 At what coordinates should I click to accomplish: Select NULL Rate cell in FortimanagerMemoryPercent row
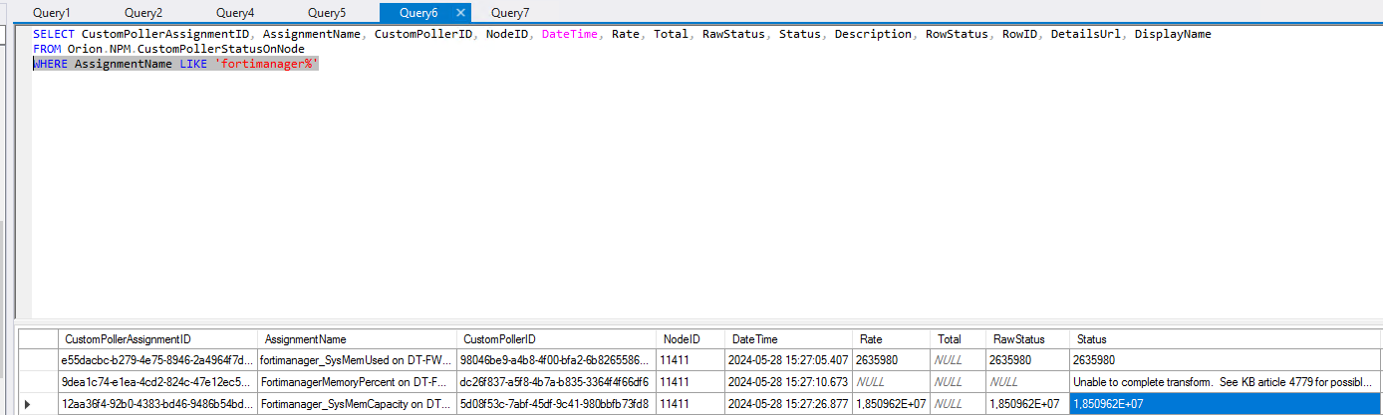coord(890,382)
